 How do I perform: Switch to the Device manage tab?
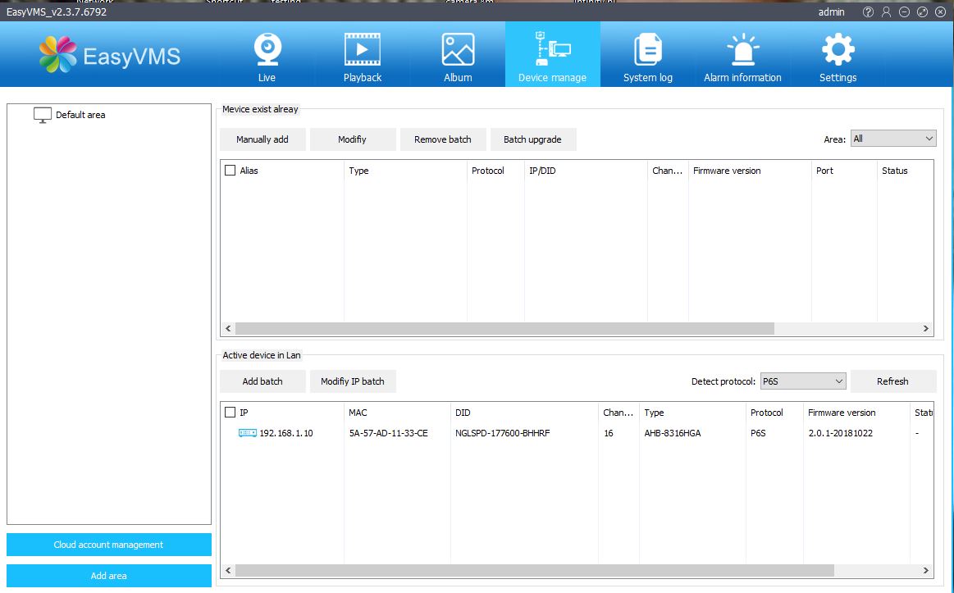pyautogui.click(x=552, y=55)
